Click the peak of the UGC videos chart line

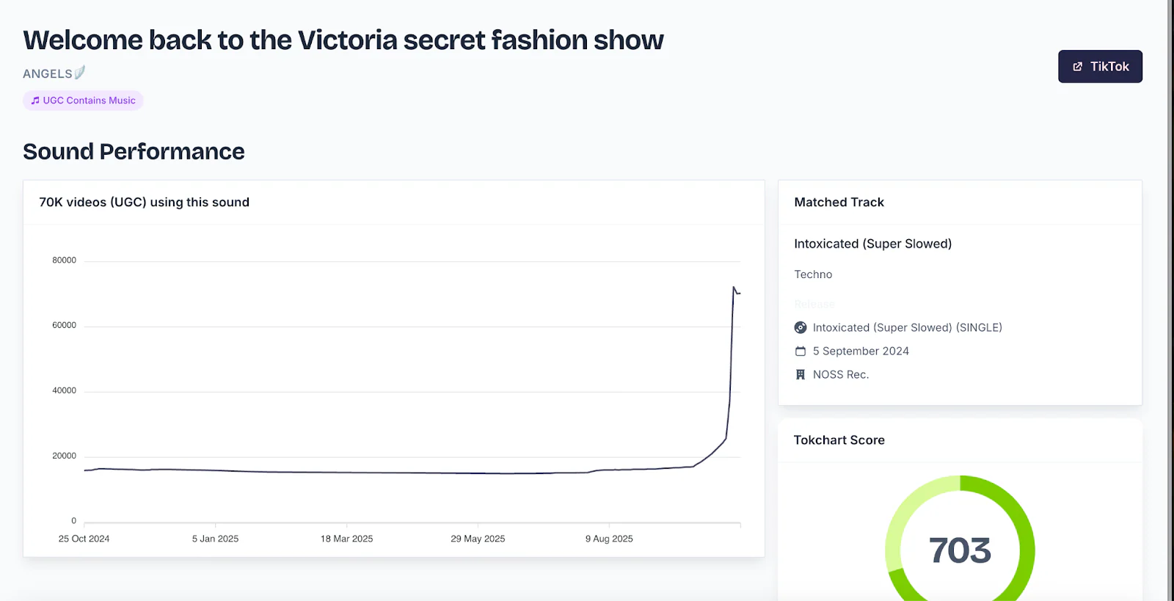(734, 288)
